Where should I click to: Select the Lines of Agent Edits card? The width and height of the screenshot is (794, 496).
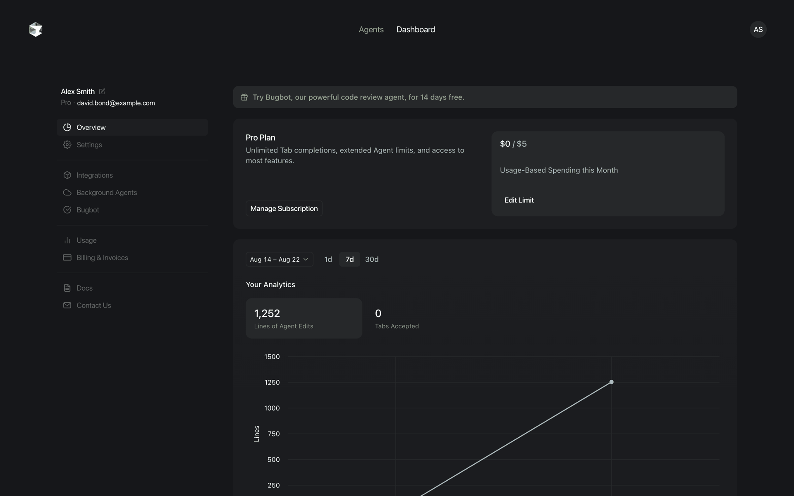coord(304,318)
